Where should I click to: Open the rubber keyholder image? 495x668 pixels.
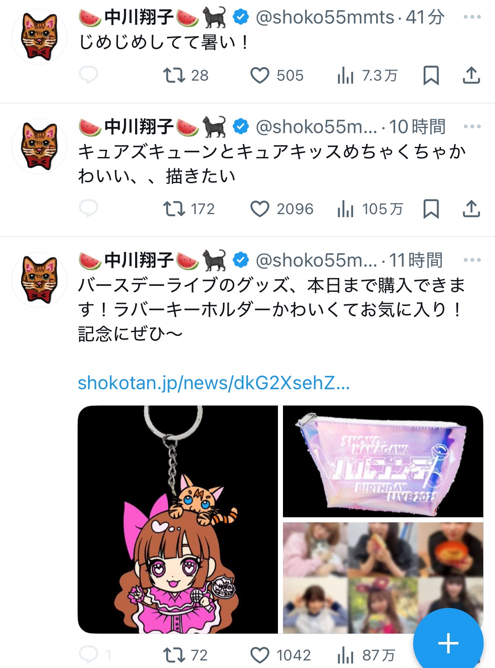178,519
